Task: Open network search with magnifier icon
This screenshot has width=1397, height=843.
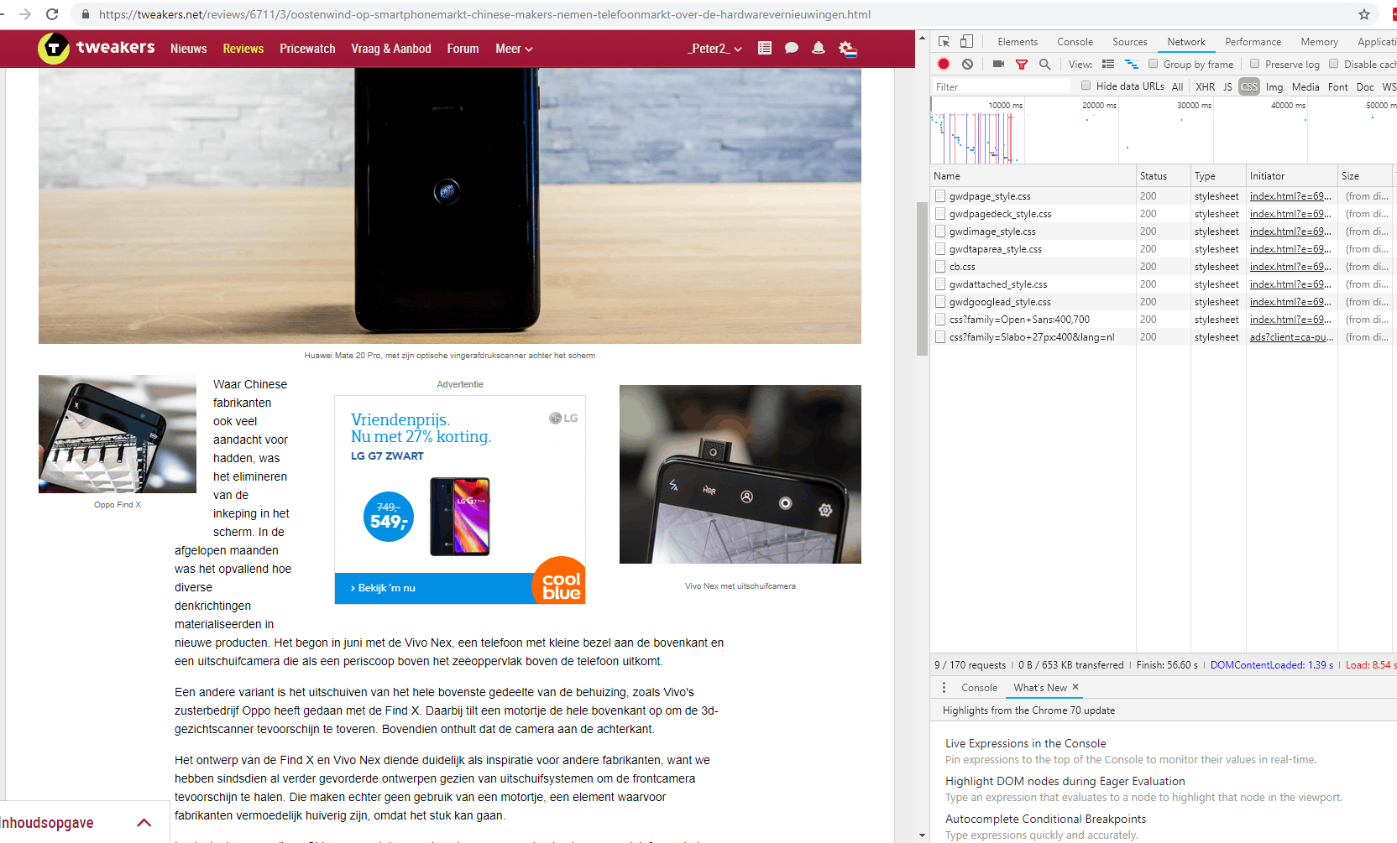Action: 1044,64
